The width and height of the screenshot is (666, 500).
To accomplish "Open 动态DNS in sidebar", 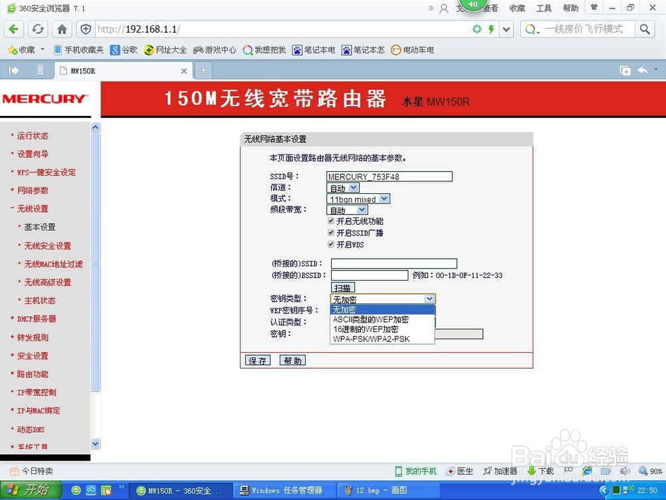I will (x=31, y=429).
